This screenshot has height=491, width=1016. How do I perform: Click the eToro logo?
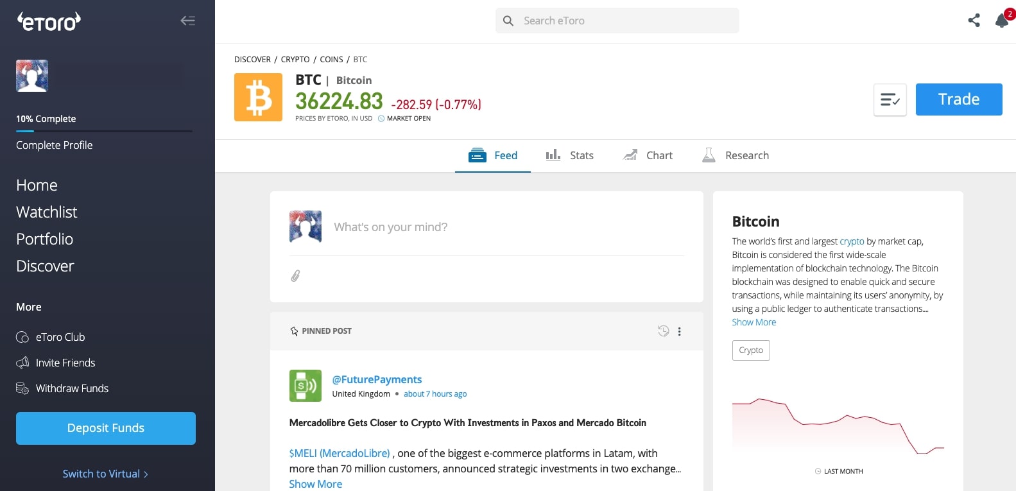[49, 21]
